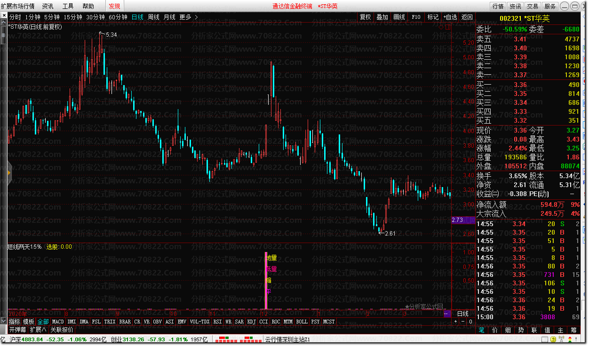The height and width of the screenshot is (346, 589).
Task: Add stock via +自选 button
Action: coord(450,17)
